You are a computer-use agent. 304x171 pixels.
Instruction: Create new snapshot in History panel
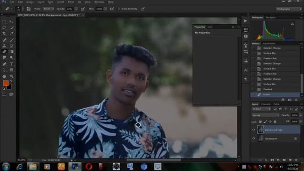289,100
